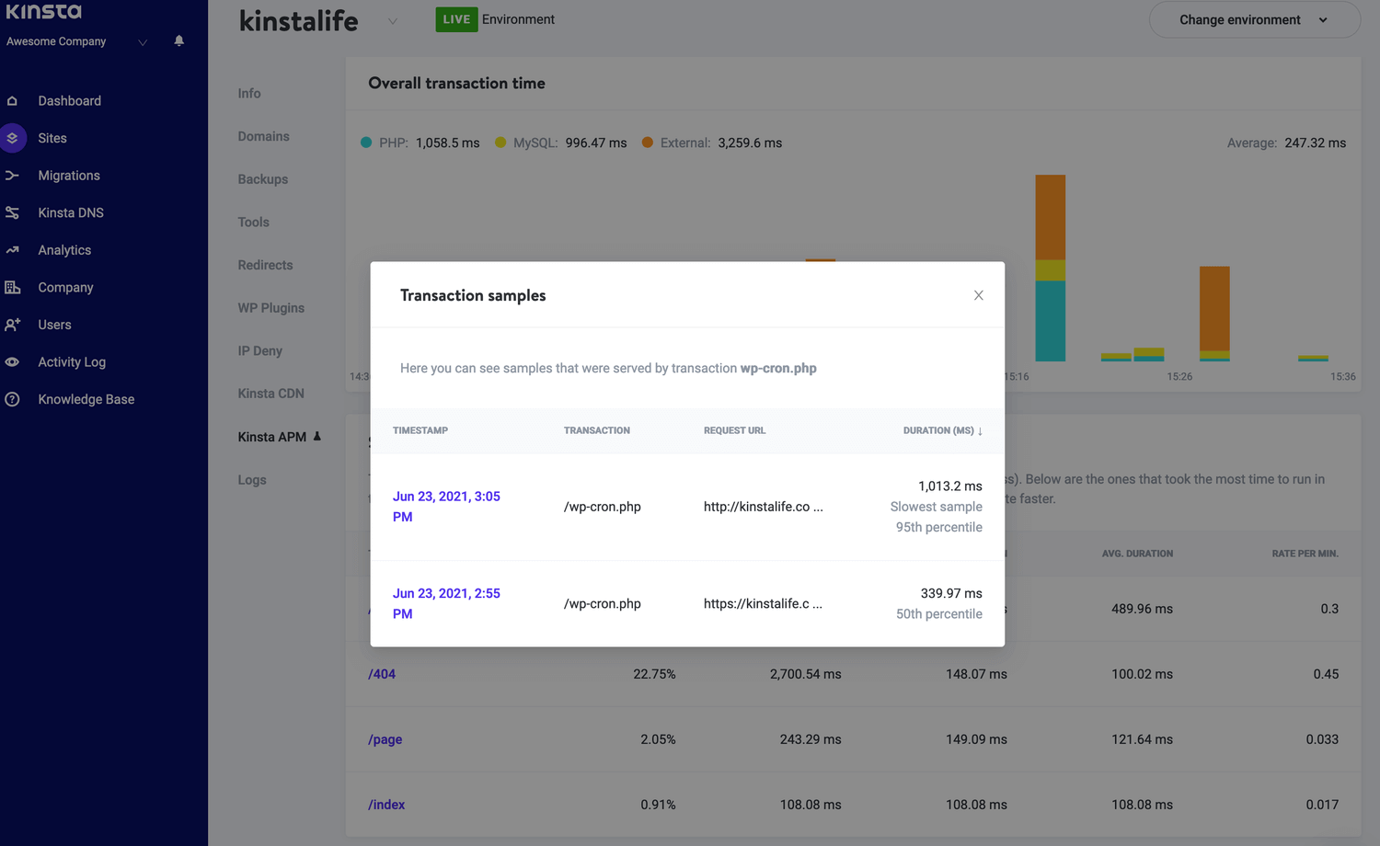1380x846 pixels.
Task: Click the Average 247.32 ms value
Action: (1316, 143)
